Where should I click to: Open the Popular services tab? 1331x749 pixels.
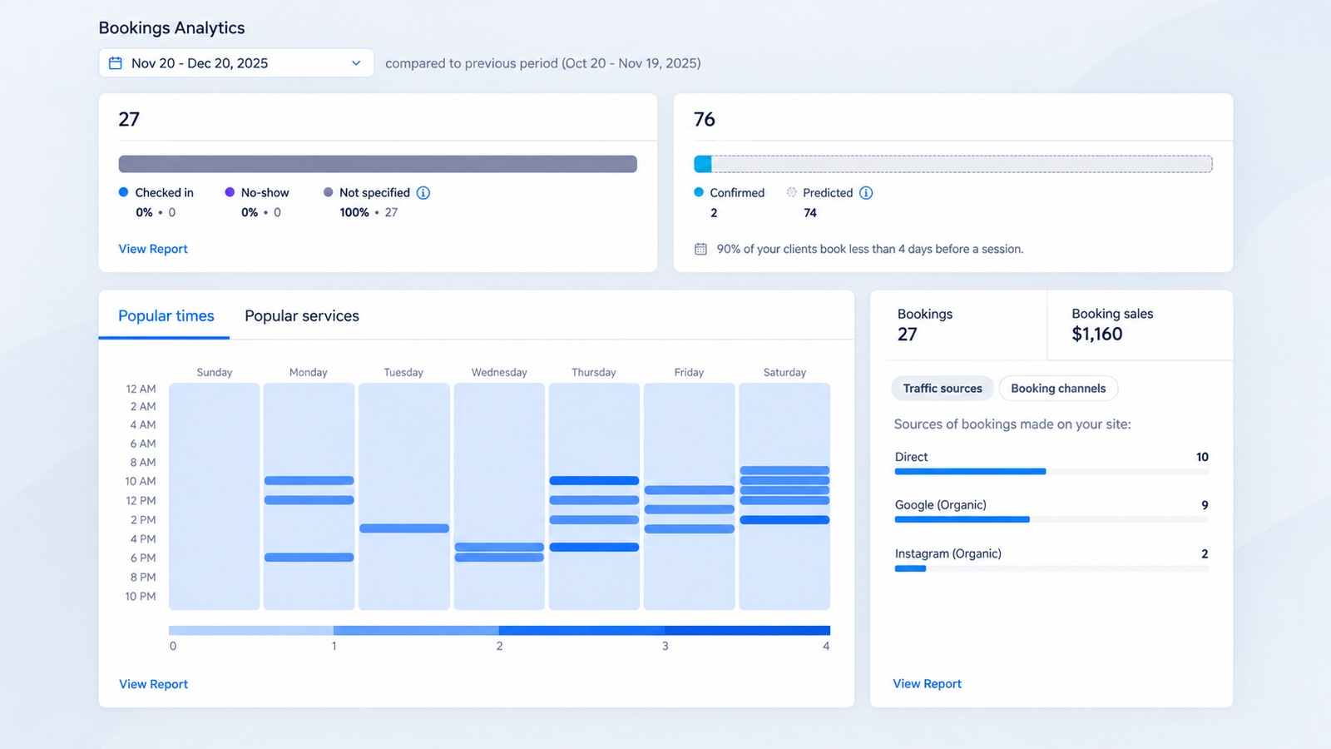click(302, 316)
